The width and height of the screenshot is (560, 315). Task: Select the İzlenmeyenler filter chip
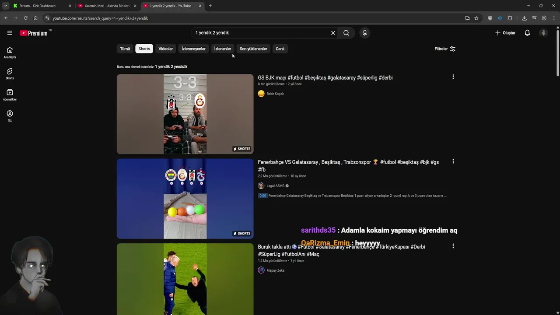pyautogui.click(x=193, y=49)
